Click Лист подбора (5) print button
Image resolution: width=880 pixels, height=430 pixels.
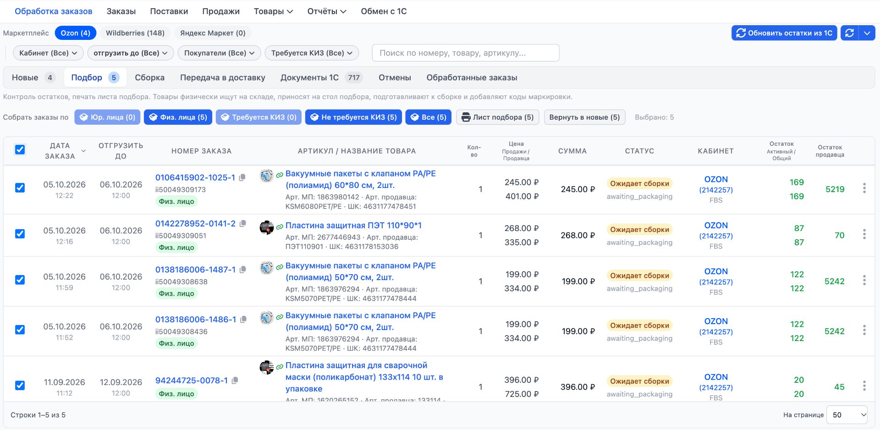[x=498, y=117]
